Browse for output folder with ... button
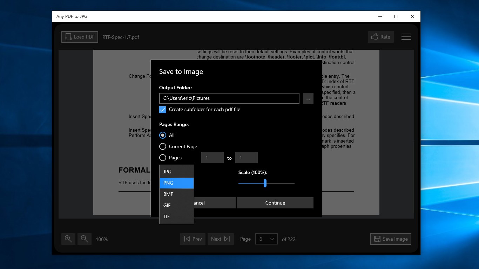 [x=308, y=98]
